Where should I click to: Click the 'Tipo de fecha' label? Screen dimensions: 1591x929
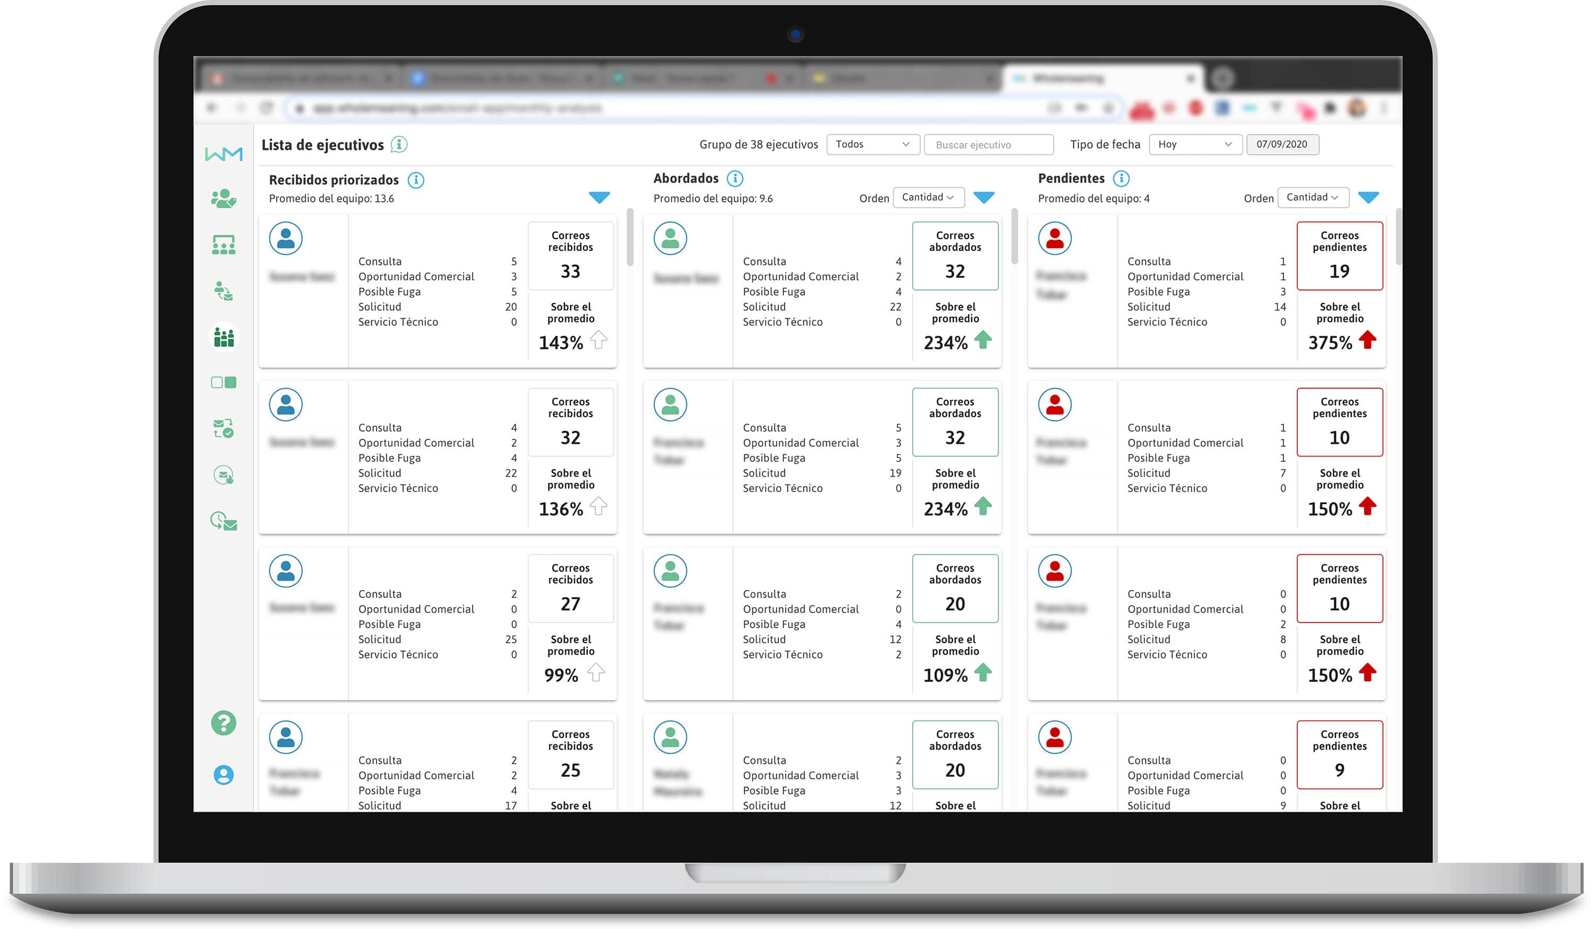tap(1105, 145)
